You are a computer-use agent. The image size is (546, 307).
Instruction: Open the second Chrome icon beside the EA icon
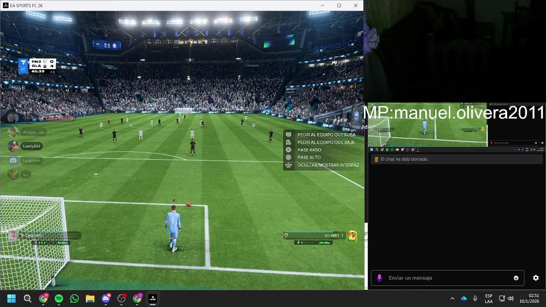click(137, 298)
